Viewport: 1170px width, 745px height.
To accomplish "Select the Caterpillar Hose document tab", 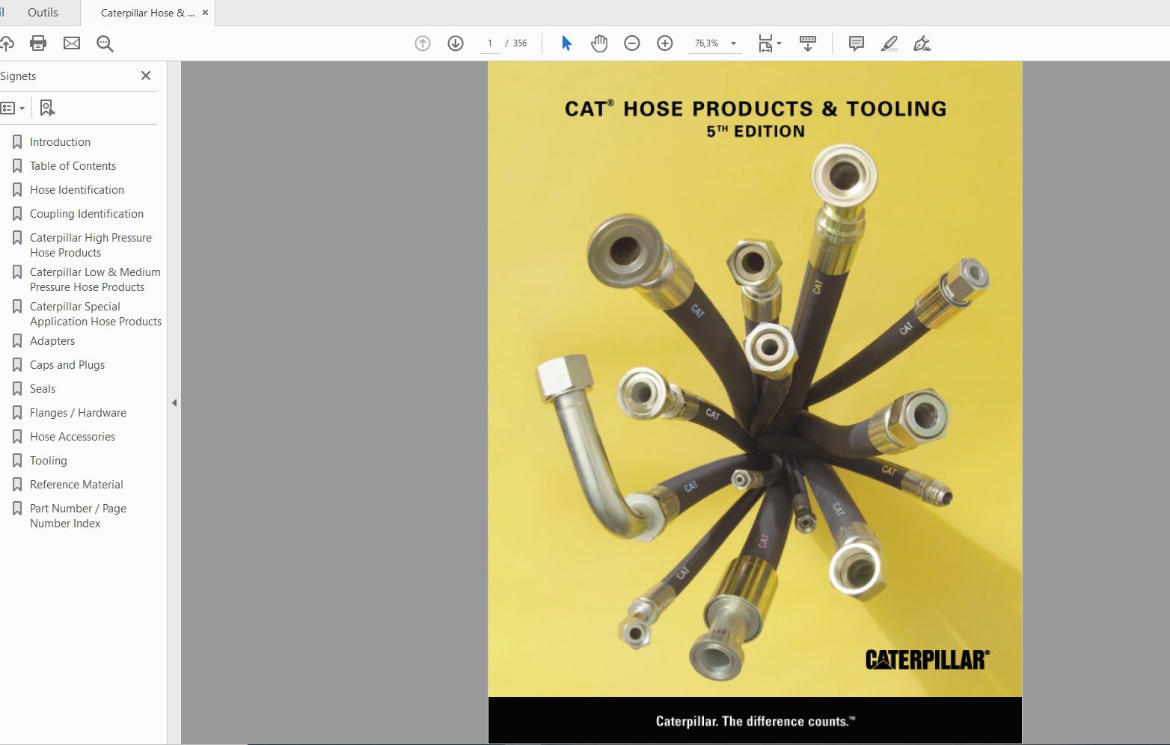I will point(147,13).
